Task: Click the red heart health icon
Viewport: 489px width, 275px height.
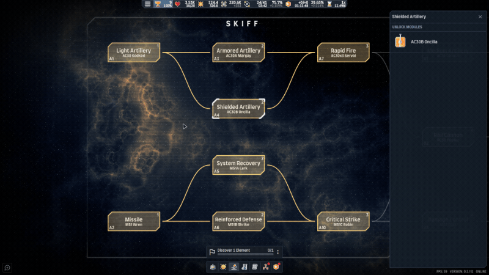Action: [177, 4]
